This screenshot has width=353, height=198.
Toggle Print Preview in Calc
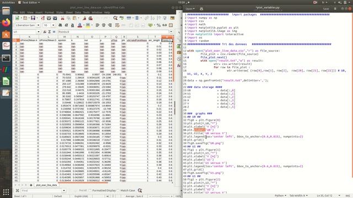click(x=55, y=18)
